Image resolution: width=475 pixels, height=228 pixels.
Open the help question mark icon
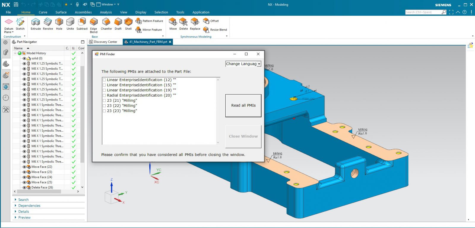(465, 12)
